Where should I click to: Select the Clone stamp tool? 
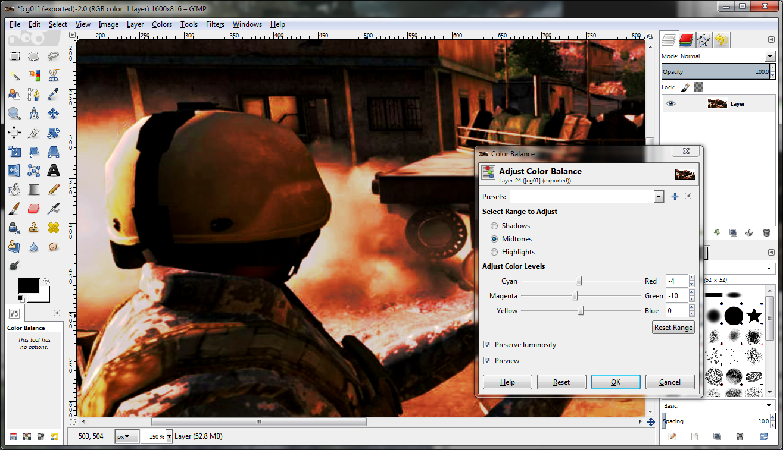pos(34,228)
